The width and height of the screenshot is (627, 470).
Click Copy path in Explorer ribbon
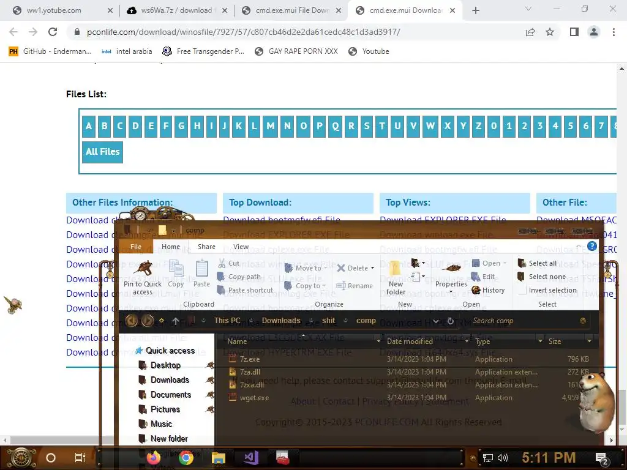239,277
